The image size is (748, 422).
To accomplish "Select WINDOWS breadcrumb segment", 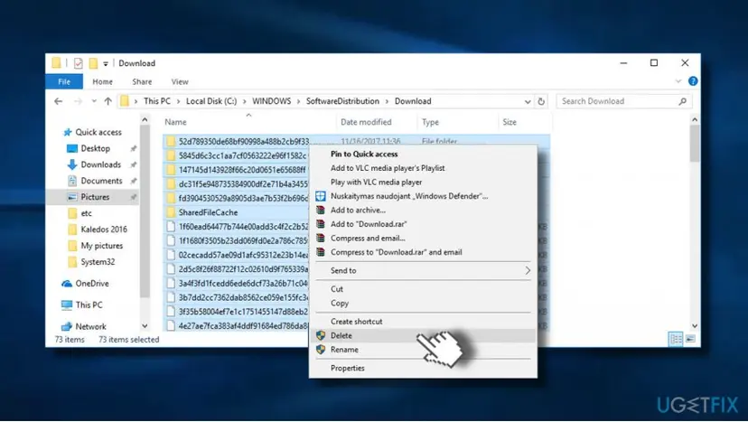I will pos(271,101).
